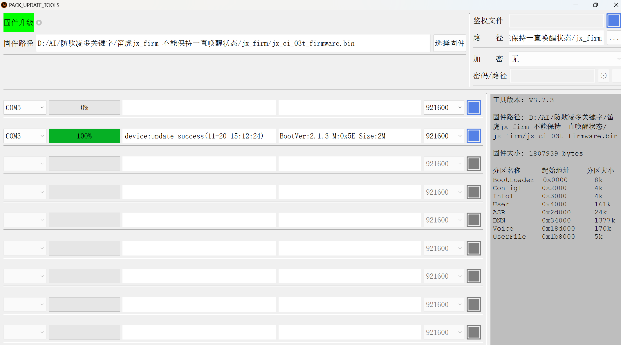This screenshot has height=345, width=621.
Task: Click the blue square button in COM5 row
Action: coord(474,107)
